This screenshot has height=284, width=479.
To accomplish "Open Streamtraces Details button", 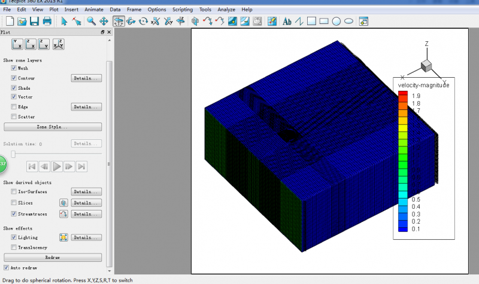I will click(86, 214).
